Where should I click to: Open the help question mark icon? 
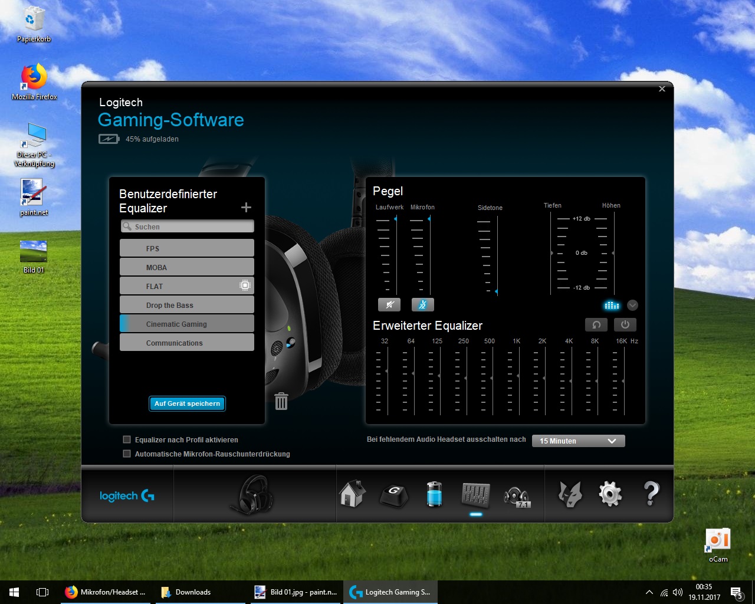[x=651, y=494]
